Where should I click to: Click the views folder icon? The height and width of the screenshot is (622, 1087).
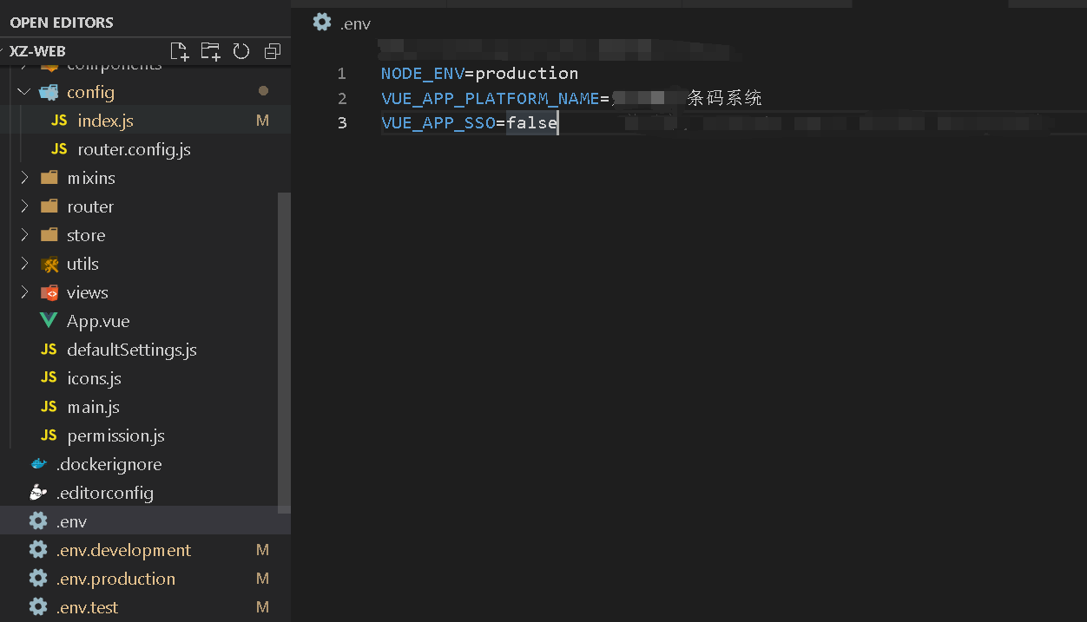click(49, 292)
